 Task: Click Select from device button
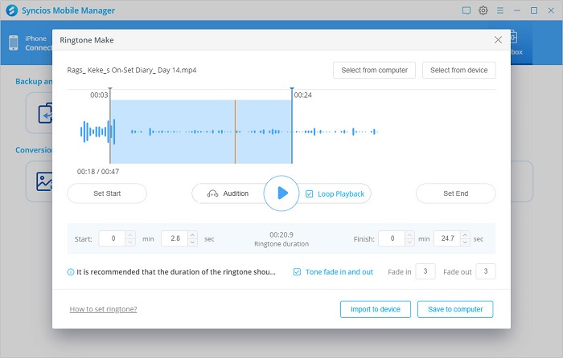[458, 71]
